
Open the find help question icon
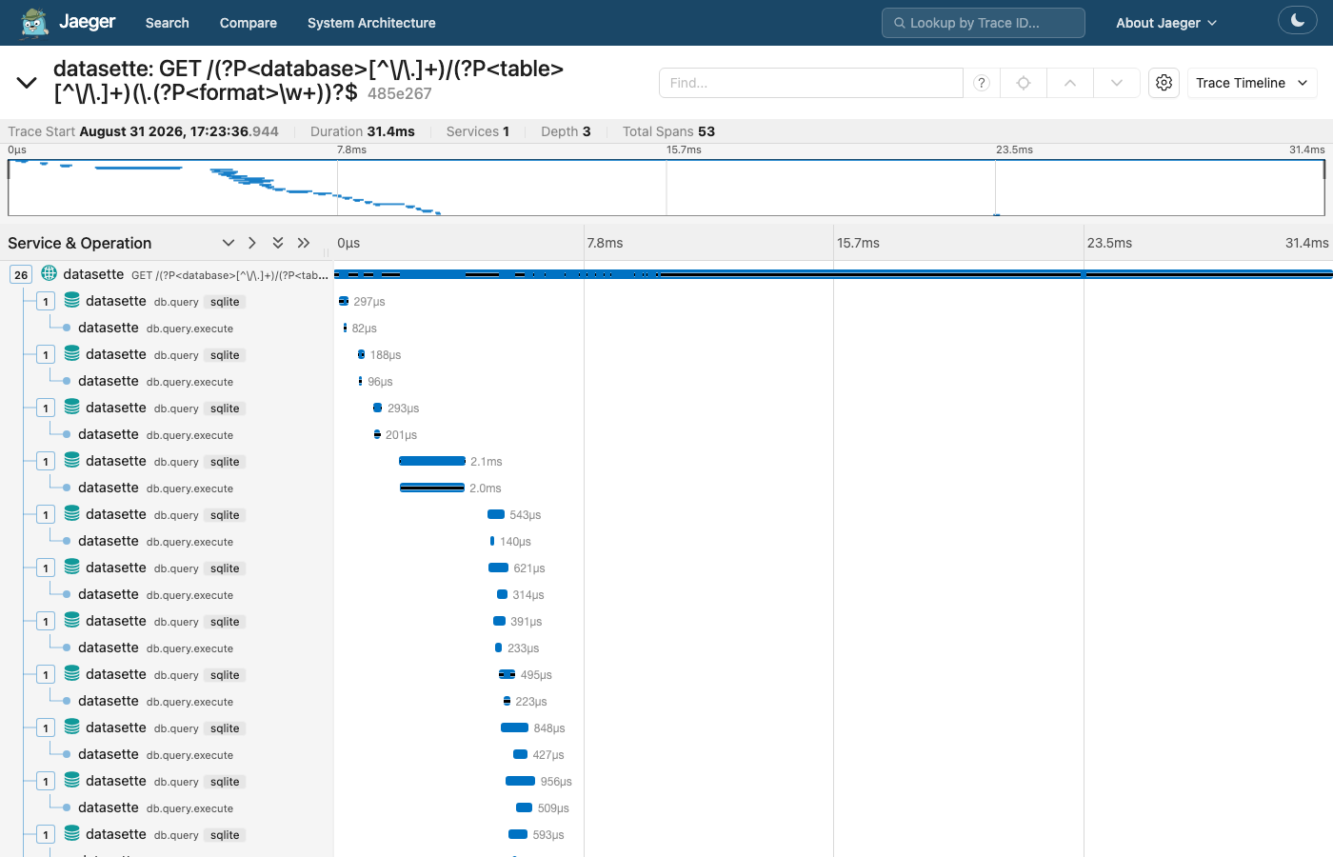(982, 83)
